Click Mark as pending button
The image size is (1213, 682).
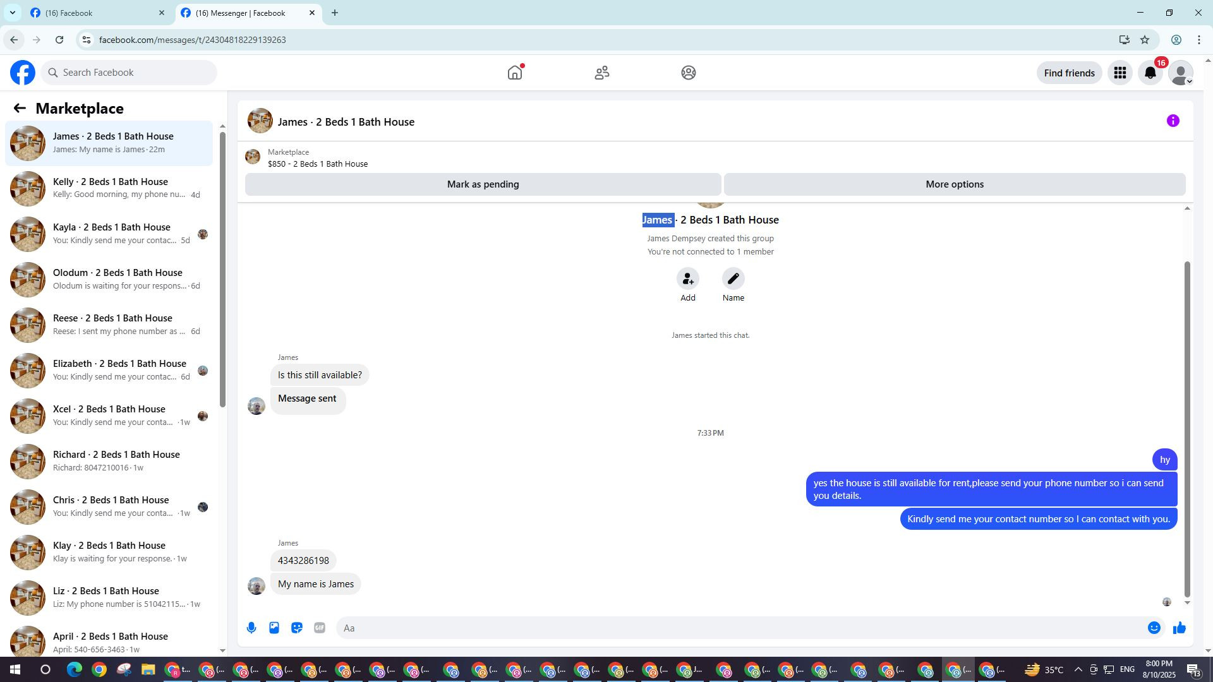click(483, 184)
